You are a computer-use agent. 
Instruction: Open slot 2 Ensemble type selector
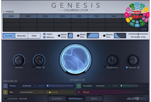[87, 86]
